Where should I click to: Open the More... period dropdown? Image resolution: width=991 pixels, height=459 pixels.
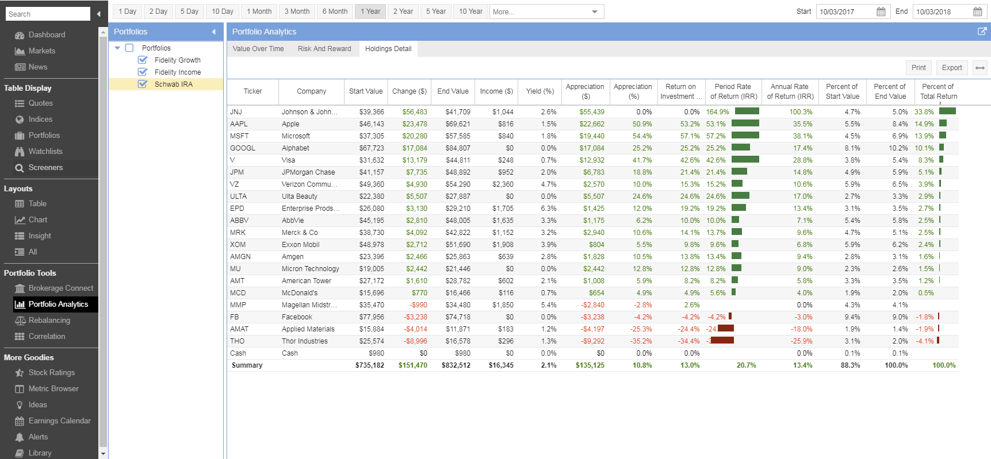click(546, 11)
